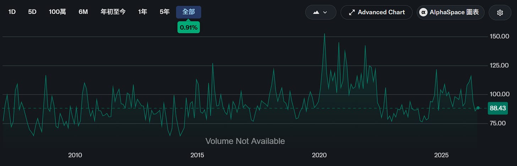Select the 6M time range
This screenshot has width=517, height=166.
point(83,12)
